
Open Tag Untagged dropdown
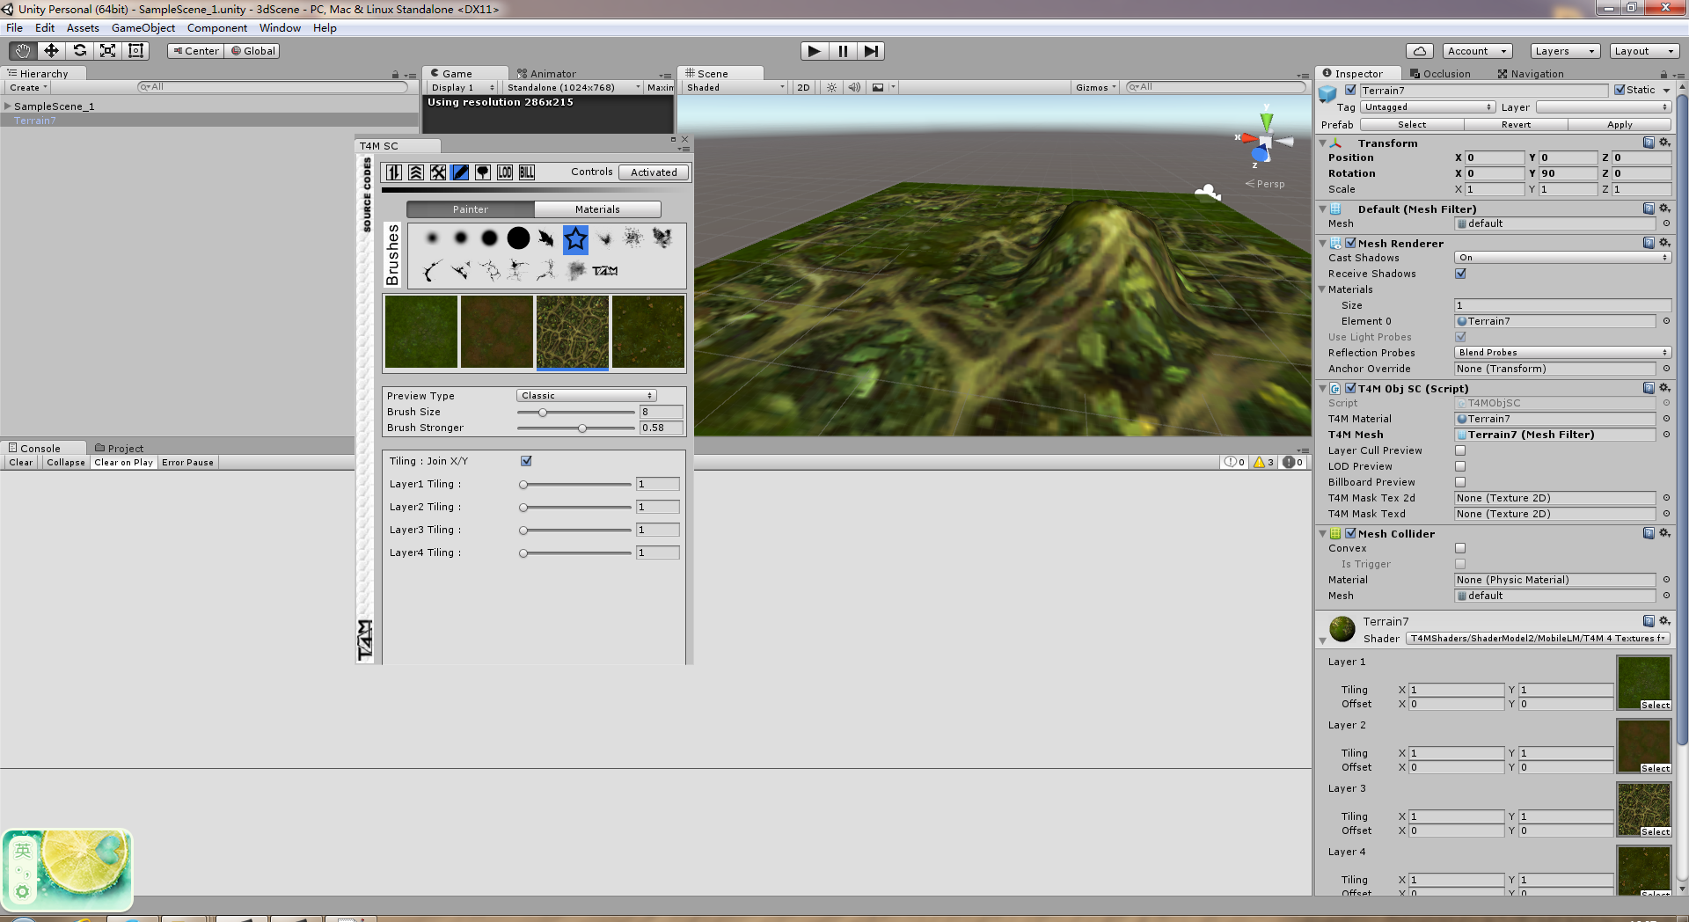[1428, 107]
